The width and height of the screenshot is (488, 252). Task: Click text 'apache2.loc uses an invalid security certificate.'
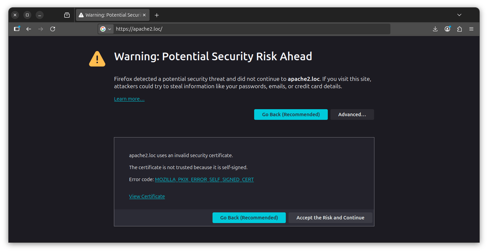click(x=181, y=155)
